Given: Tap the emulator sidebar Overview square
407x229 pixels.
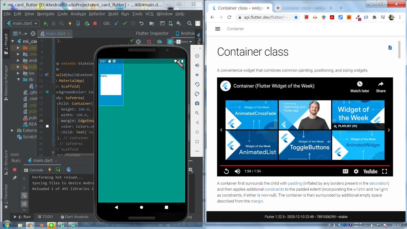Looking at the screenshot, I should click(x=197, y=141).
